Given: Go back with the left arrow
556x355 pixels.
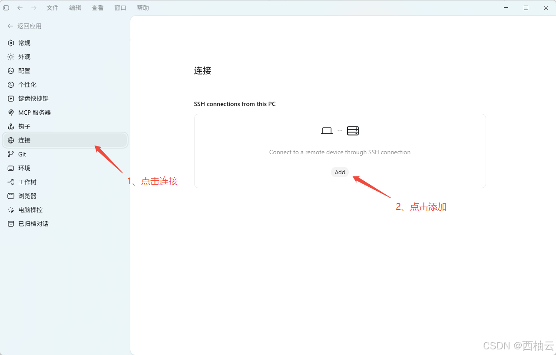Looking at the screenshot, I should click(20, 8).
